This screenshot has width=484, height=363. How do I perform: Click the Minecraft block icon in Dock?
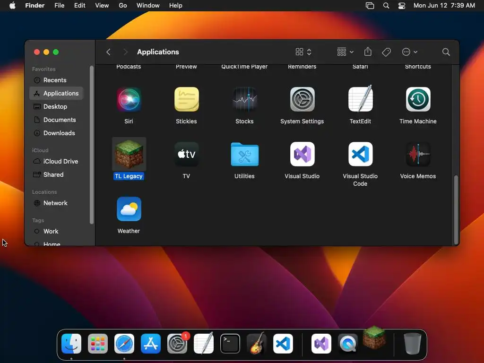(x=374, y=337)
